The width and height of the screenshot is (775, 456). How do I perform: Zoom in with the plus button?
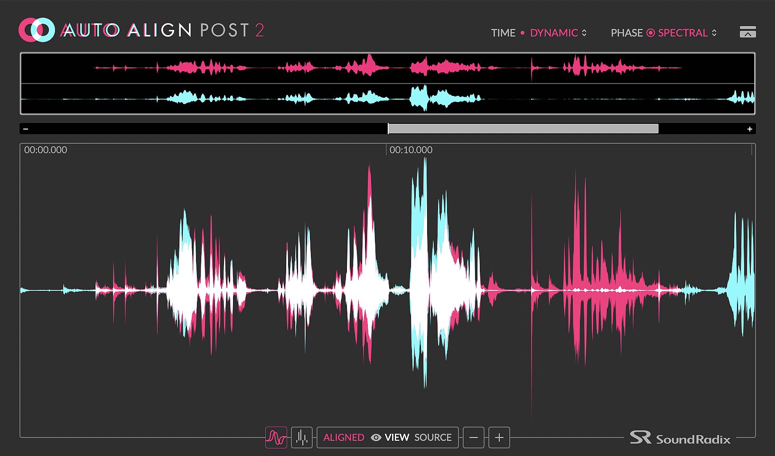point(499,437)
